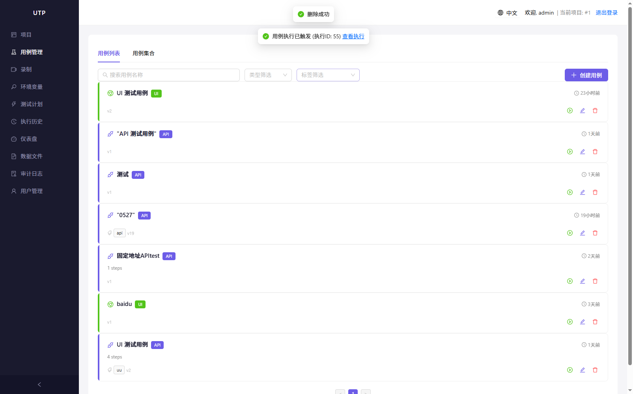Focus the 搜索用例名称 search field
The image size is (633, 394).
point(169,75)
